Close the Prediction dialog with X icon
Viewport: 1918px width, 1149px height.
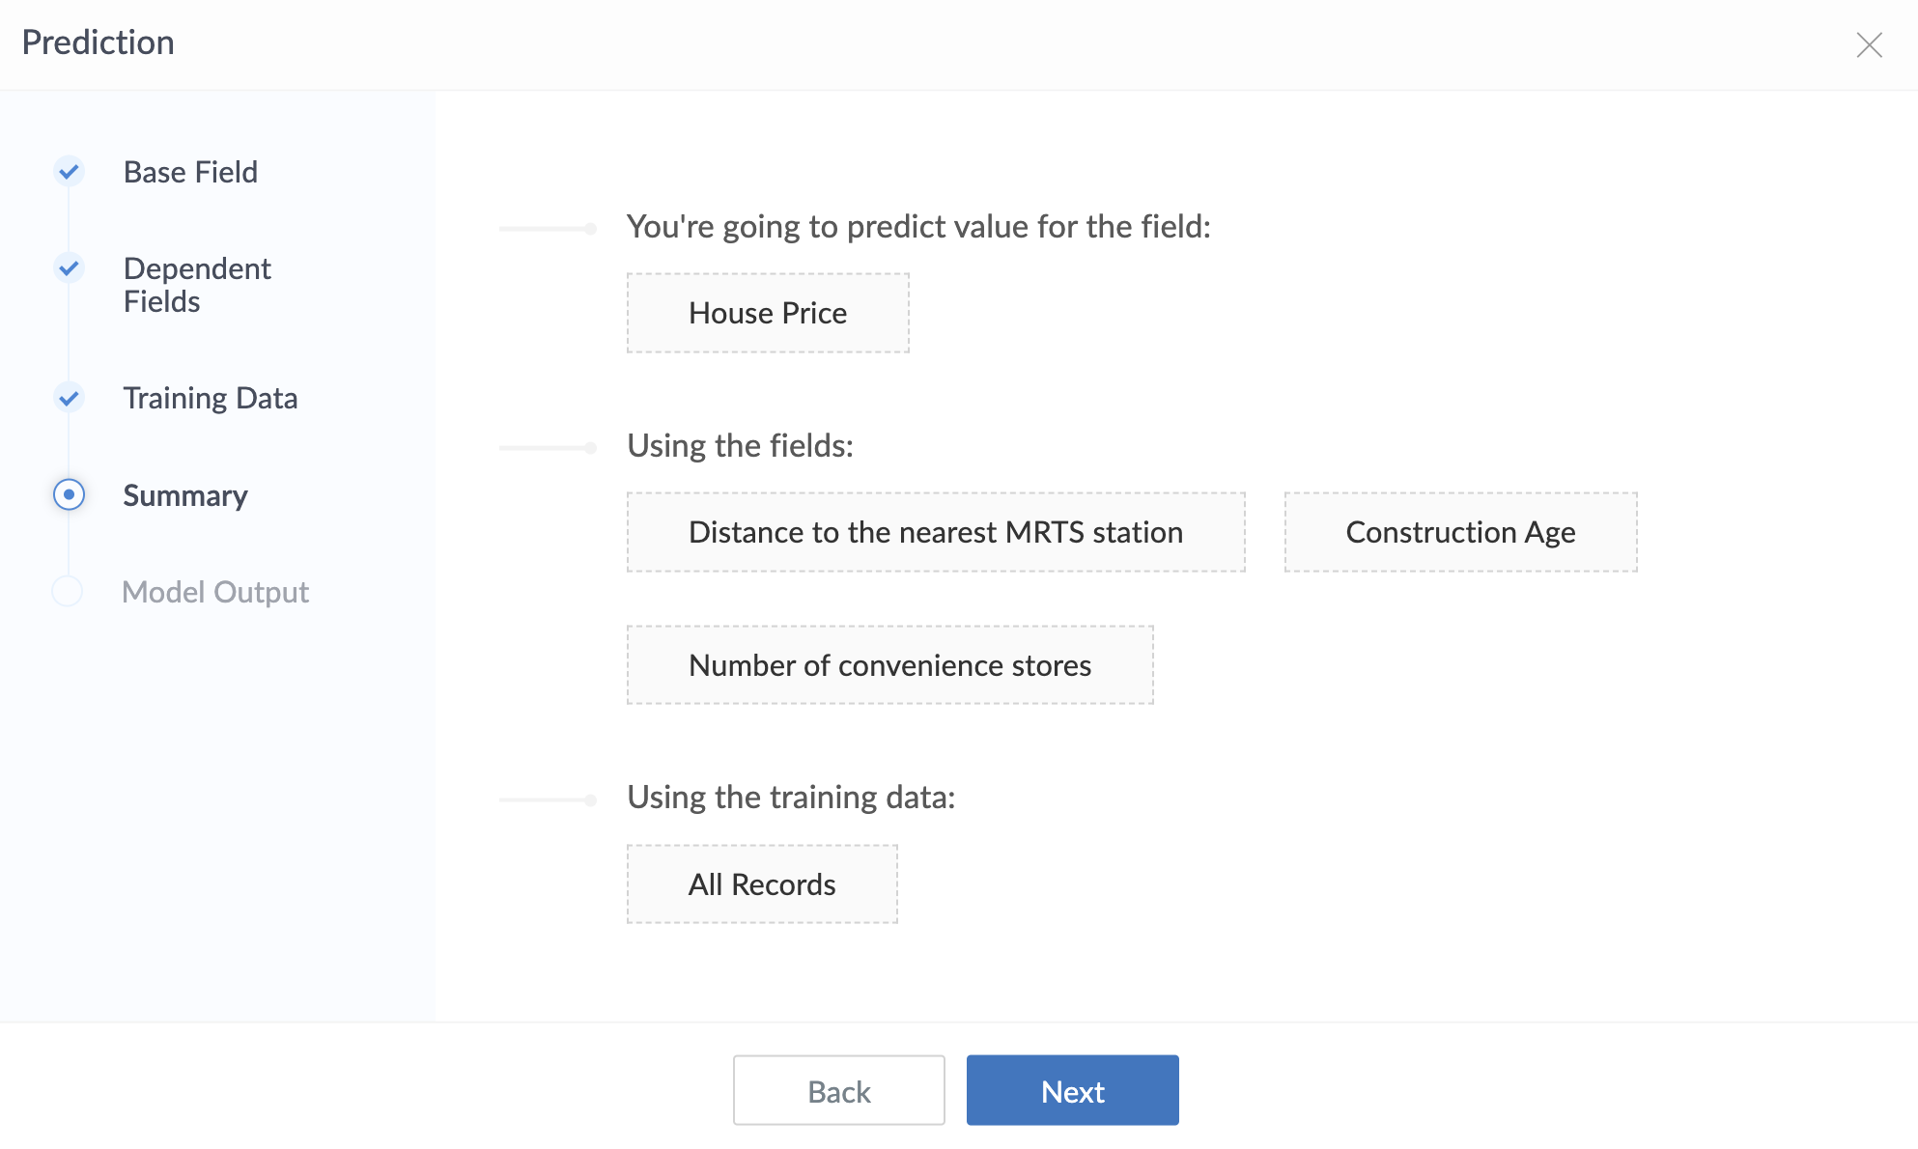pos(1870,44)
